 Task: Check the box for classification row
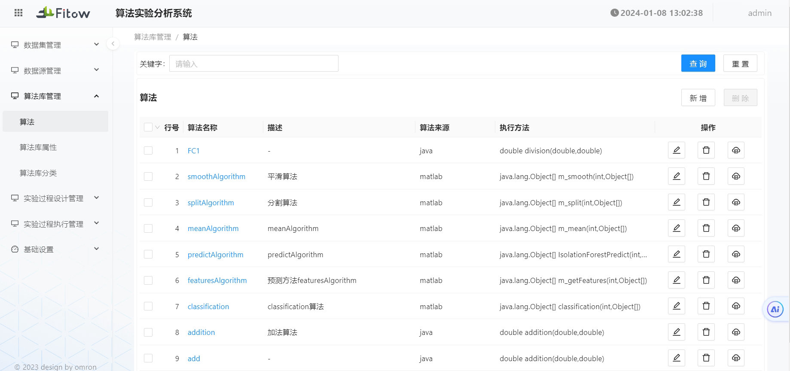pyautogui.click(x=148, y=306)
